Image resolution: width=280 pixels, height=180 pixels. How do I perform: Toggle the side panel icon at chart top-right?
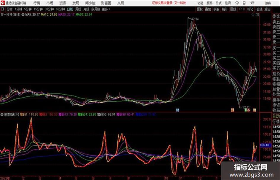tap(257, 15)
